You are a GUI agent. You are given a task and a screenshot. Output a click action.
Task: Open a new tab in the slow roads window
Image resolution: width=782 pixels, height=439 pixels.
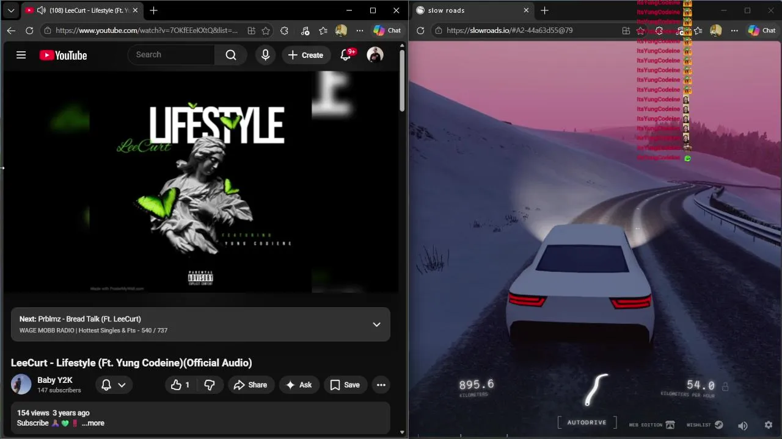[544, 10]
